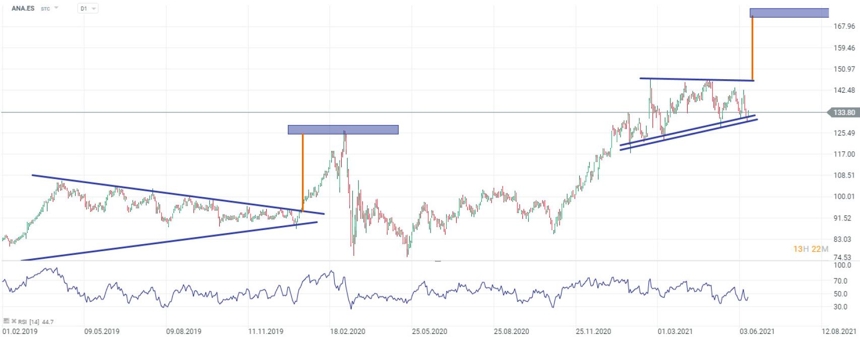The height and width of the screenshot is (341, 860).
Task: Click the 03.06.2021 date on the time axis
Action: (x=757, y=331)
